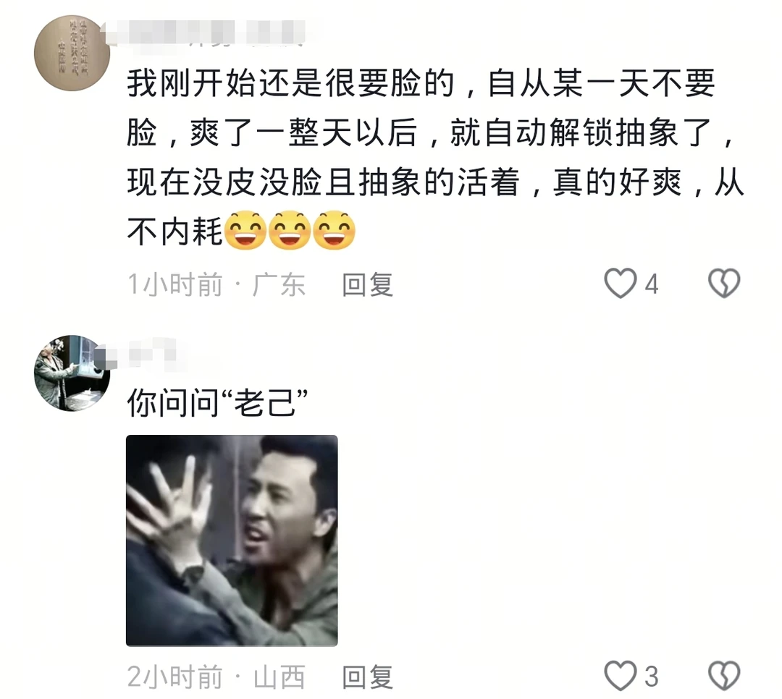Tap the comment text 你问问“老己”

217,403
